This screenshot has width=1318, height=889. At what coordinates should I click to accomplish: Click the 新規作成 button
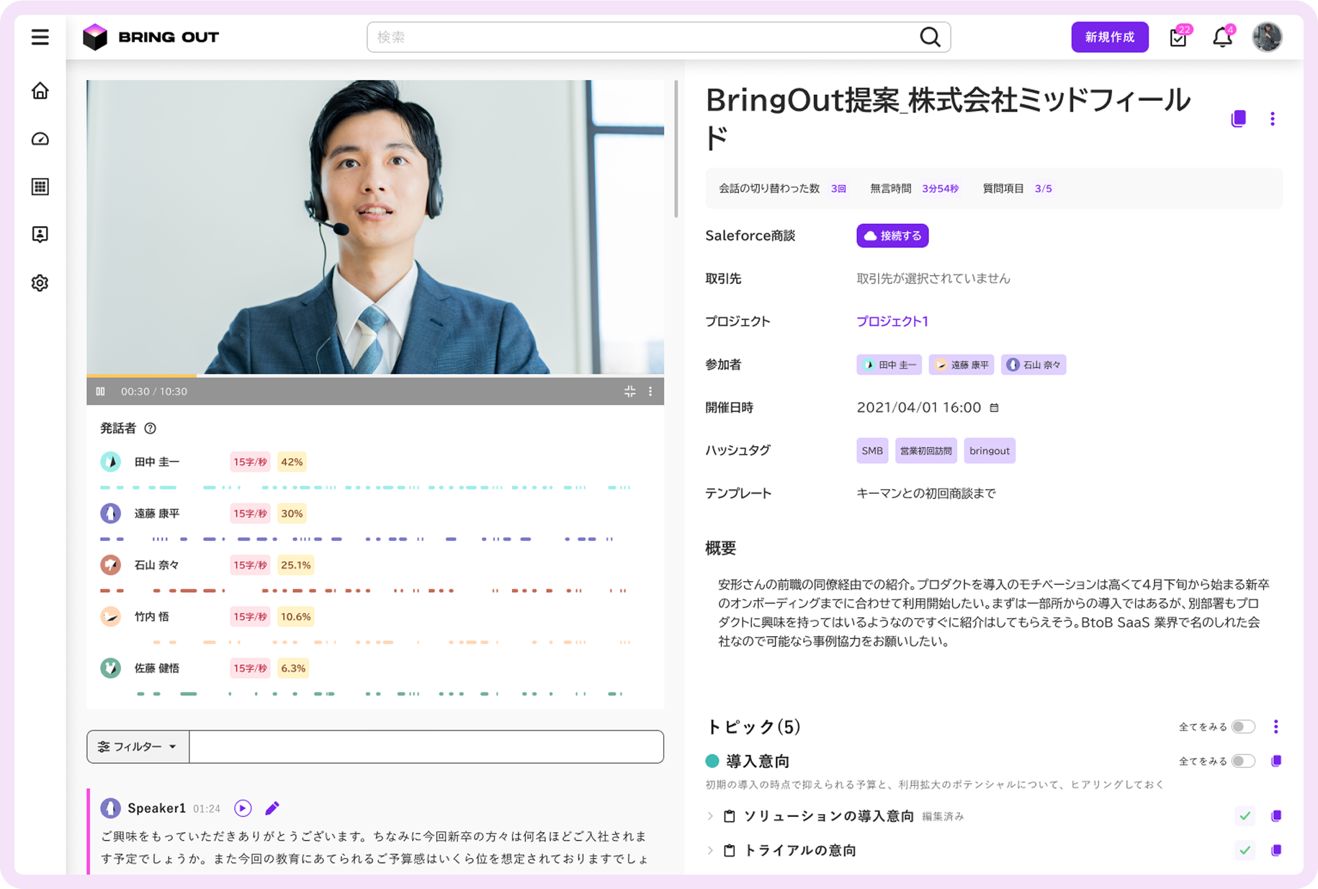click(1109, 37)
